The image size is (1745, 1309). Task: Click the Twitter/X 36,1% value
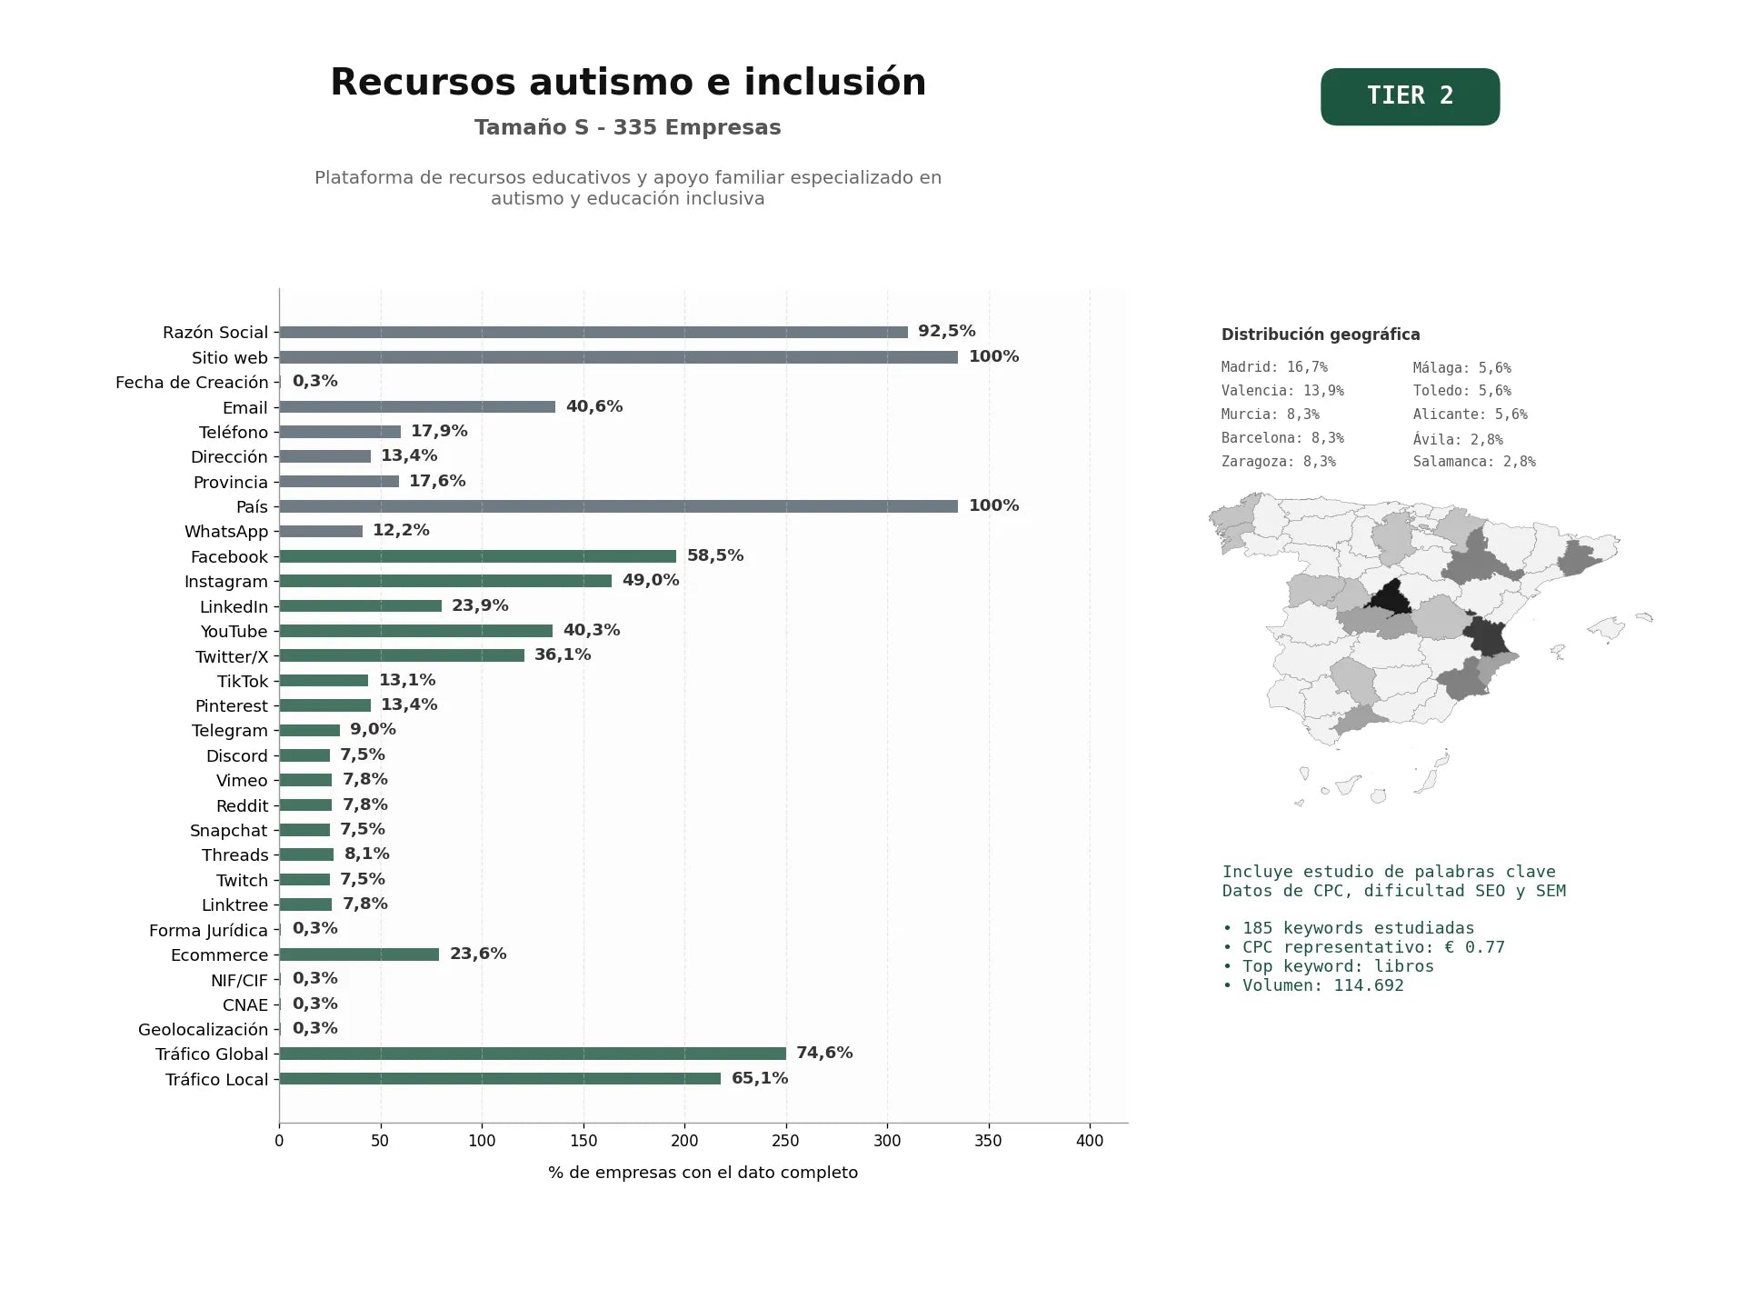(x=563, y=654)
